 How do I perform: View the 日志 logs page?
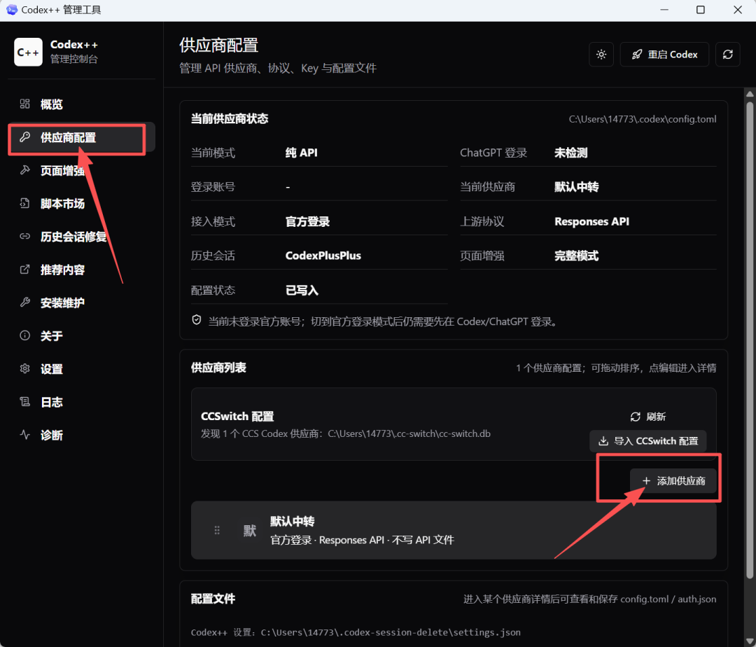click(x=81, y=402)
